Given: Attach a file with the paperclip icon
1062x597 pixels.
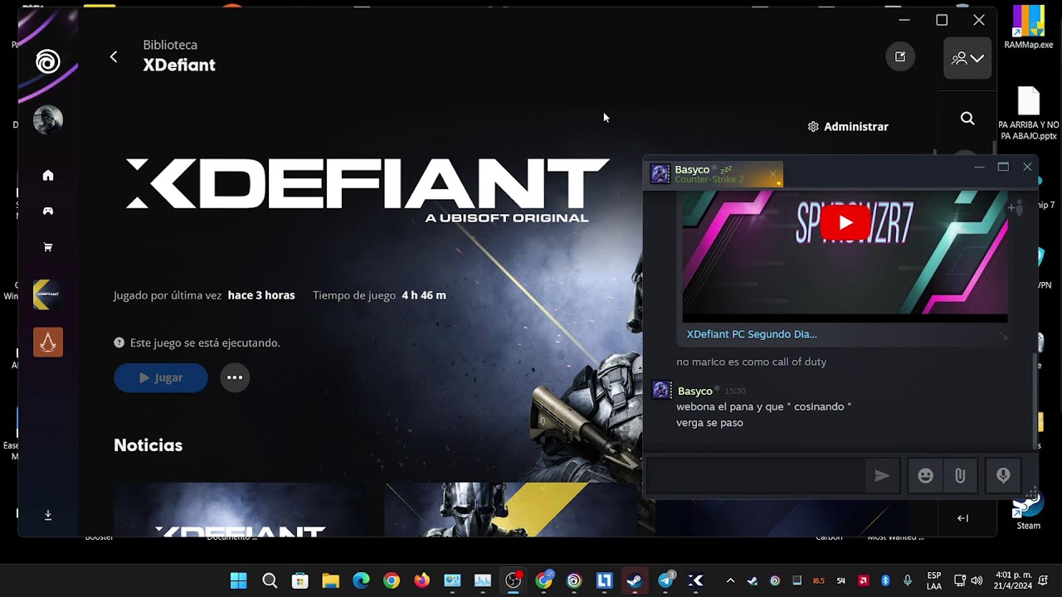Looking at the screenshot, I should click(960, 476).
